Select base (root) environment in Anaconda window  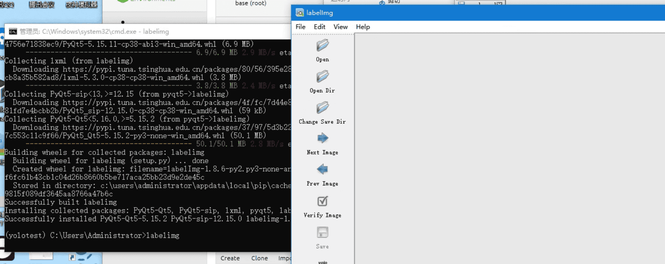pos(251,3)
